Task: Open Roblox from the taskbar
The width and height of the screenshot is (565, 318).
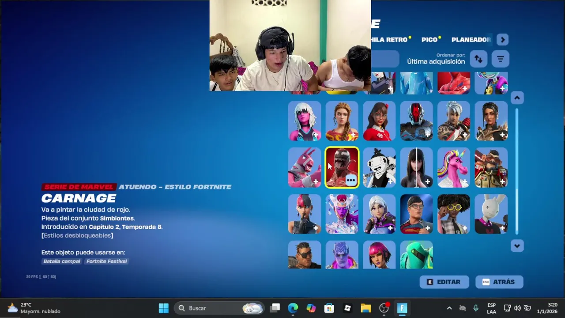Action: point(347,308)
